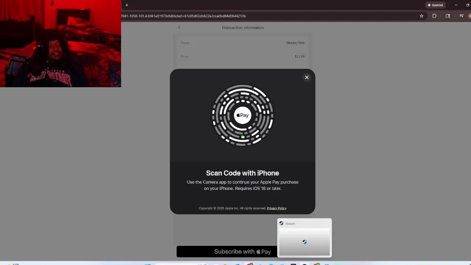
Task: Open the Gemini assistant button
Action: pyautogui.click(x=435, y=5)
